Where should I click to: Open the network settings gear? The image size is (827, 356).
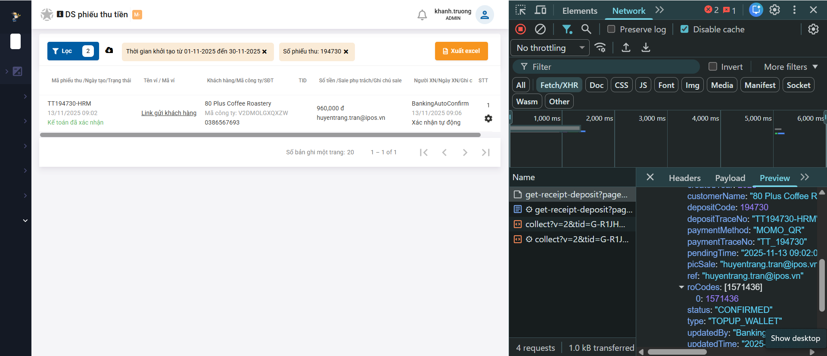pos(813,29)
